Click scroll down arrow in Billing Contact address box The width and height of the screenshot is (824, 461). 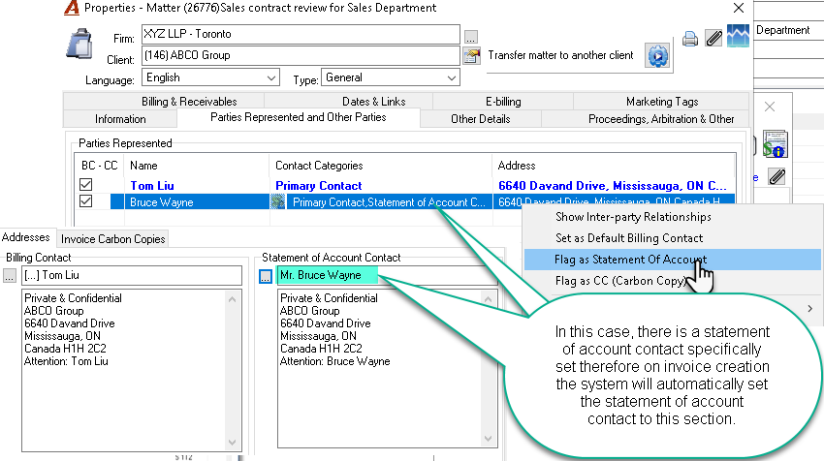point(233,443)
